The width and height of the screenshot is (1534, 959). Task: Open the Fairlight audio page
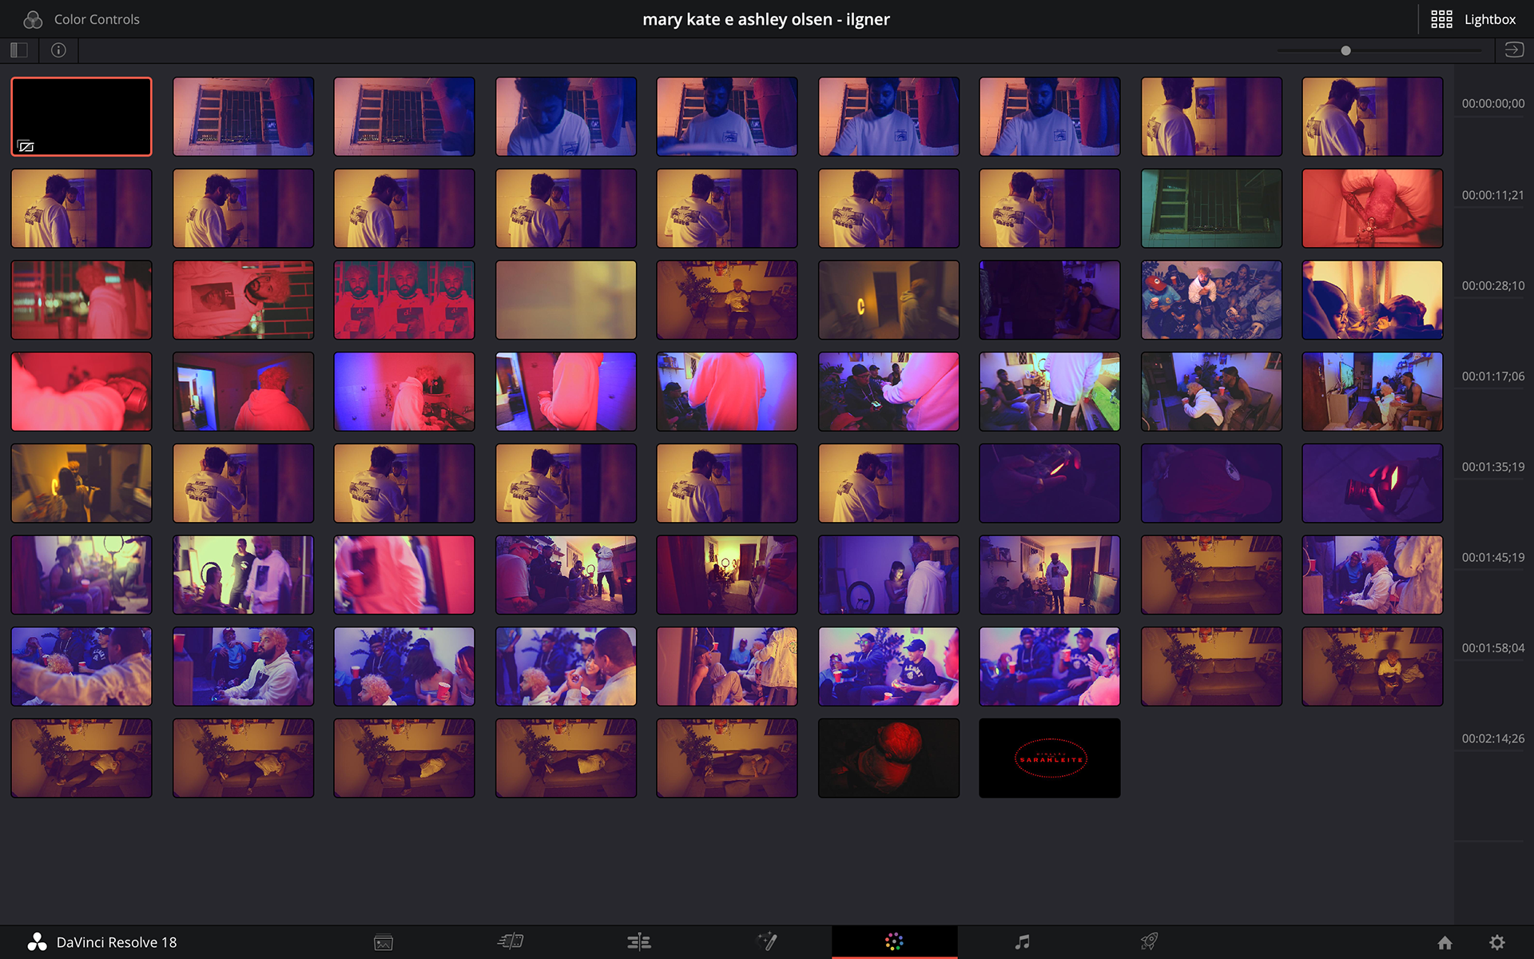(x=1022, y=942)
